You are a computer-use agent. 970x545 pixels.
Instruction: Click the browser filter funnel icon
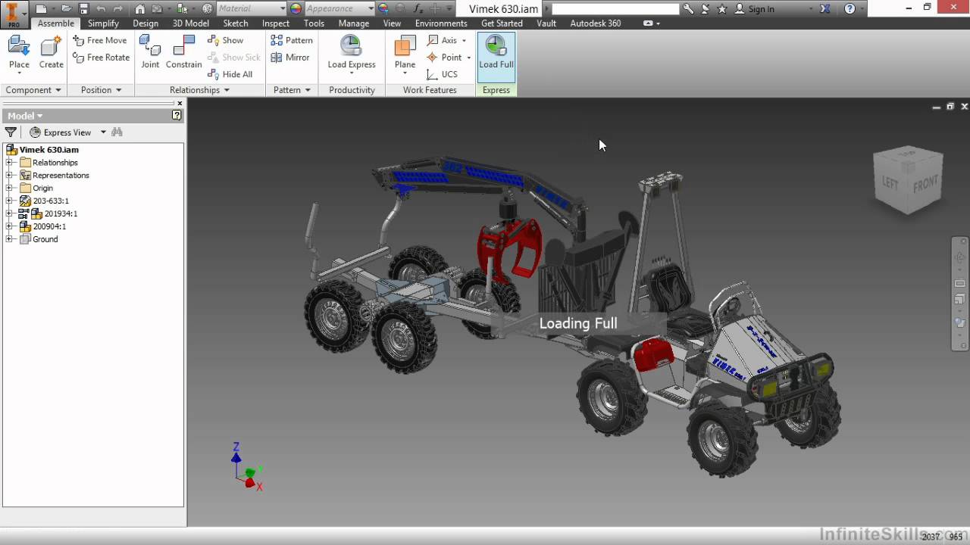tap(11, 132)
